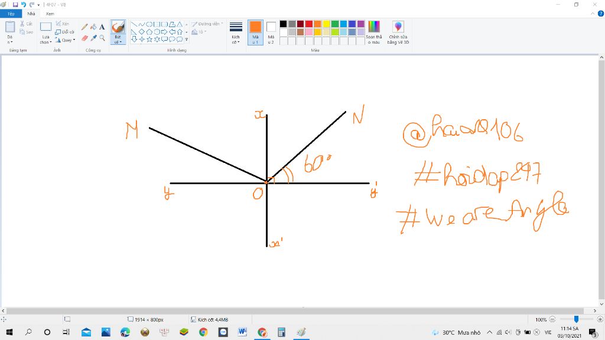This screenshot has height=340, width=605.
Task: Click the Cut (Cắt) scissors button
Action: (26, 24)
